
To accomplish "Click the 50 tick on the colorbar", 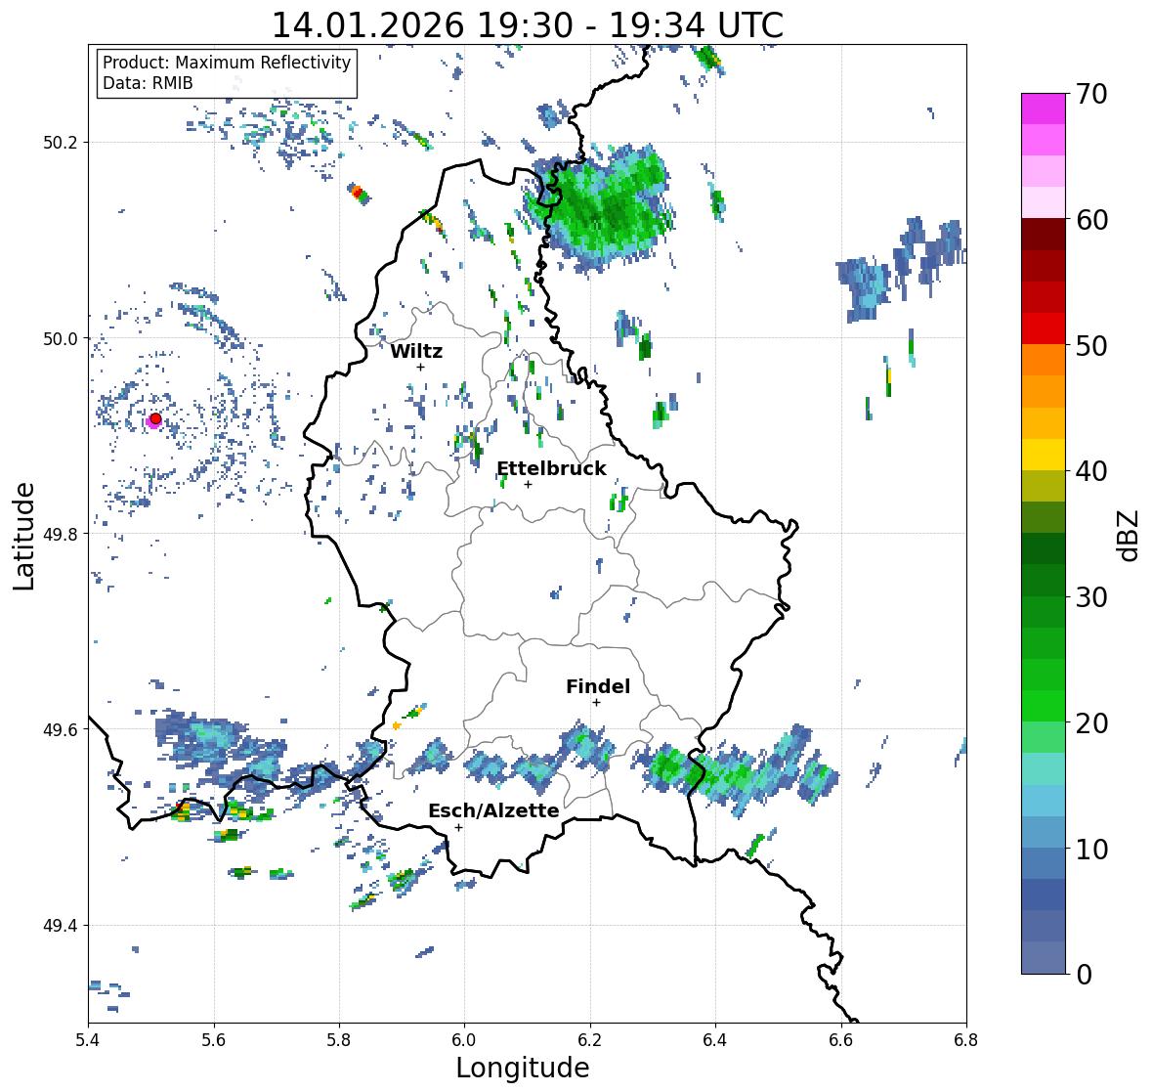I will [1091, 345].
